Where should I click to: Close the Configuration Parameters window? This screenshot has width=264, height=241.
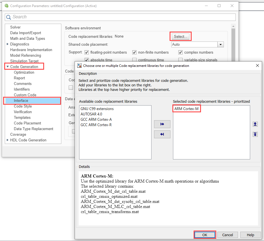click(232, 6)
